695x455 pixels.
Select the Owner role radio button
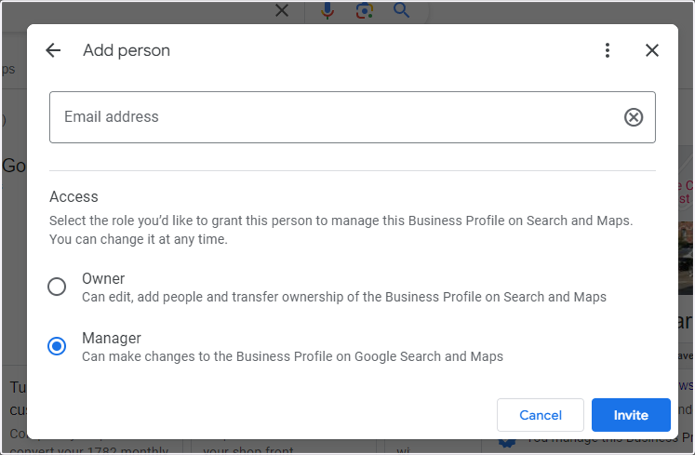coord(57,287)
